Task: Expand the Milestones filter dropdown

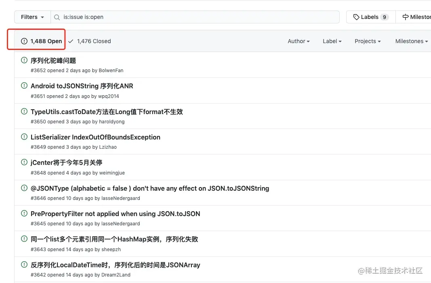Action: coord(412,41)
